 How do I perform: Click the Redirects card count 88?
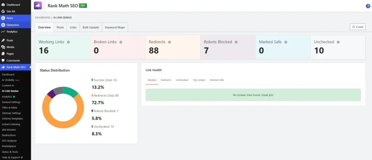154,51
